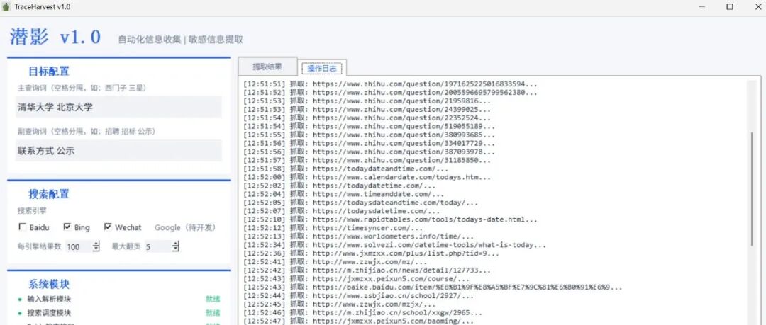Click the 搜索引擎 label

pos(32,211)
